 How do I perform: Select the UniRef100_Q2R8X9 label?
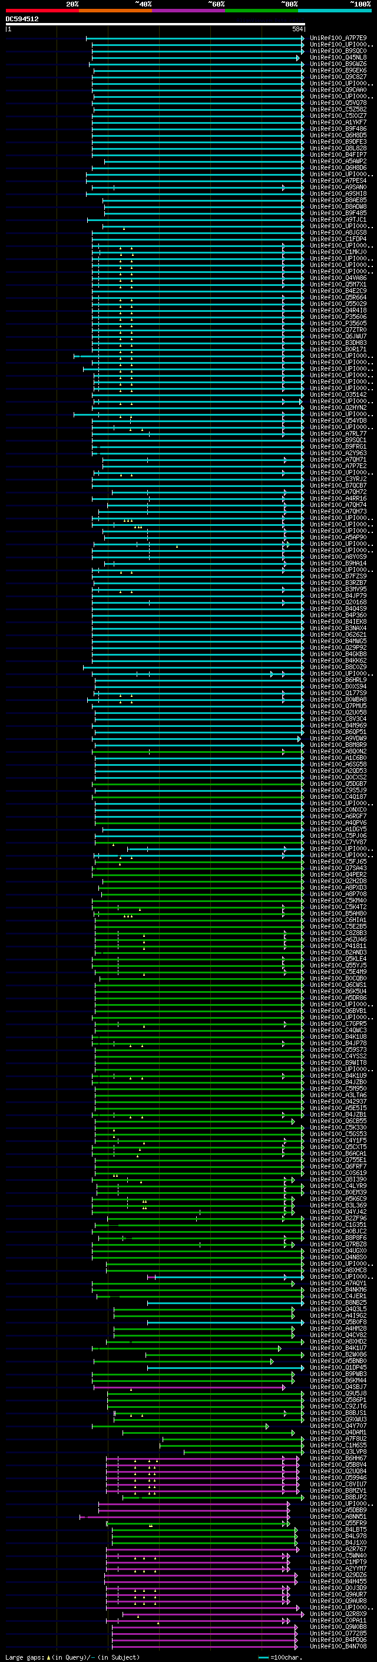point(338,1614)
